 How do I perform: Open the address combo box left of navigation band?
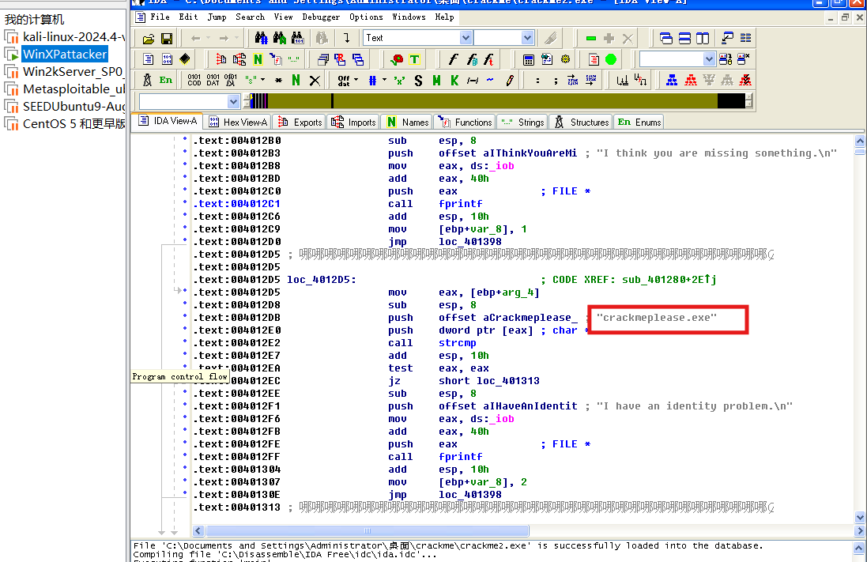(233, 101)
